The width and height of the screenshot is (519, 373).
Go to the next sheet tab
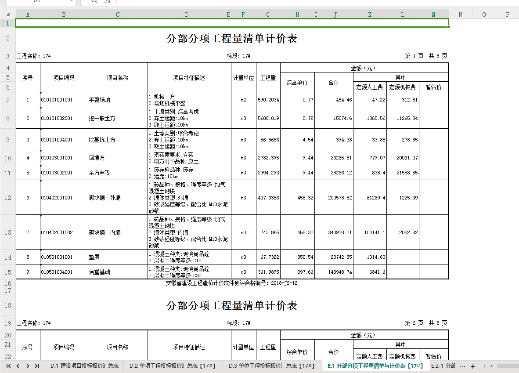pos(28,366)
